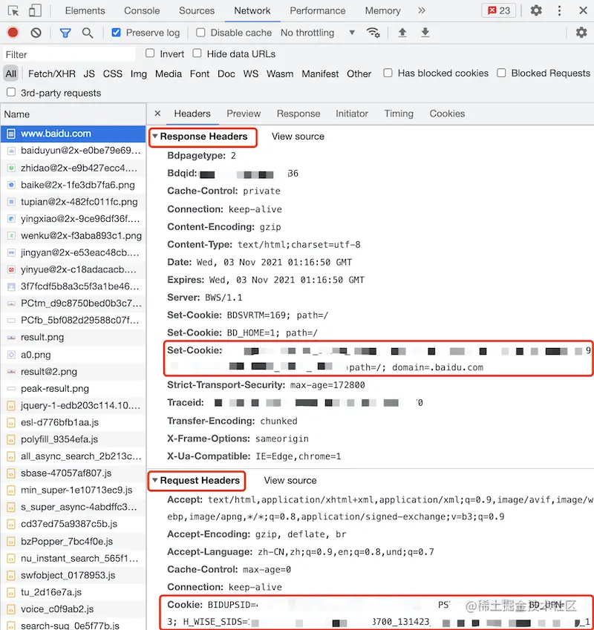Click the import HAR file upload icon

[402, 33]
